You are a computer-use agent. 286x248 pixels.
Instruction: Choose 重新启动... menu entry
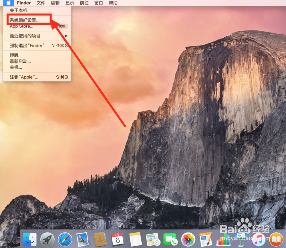[37, 61]
